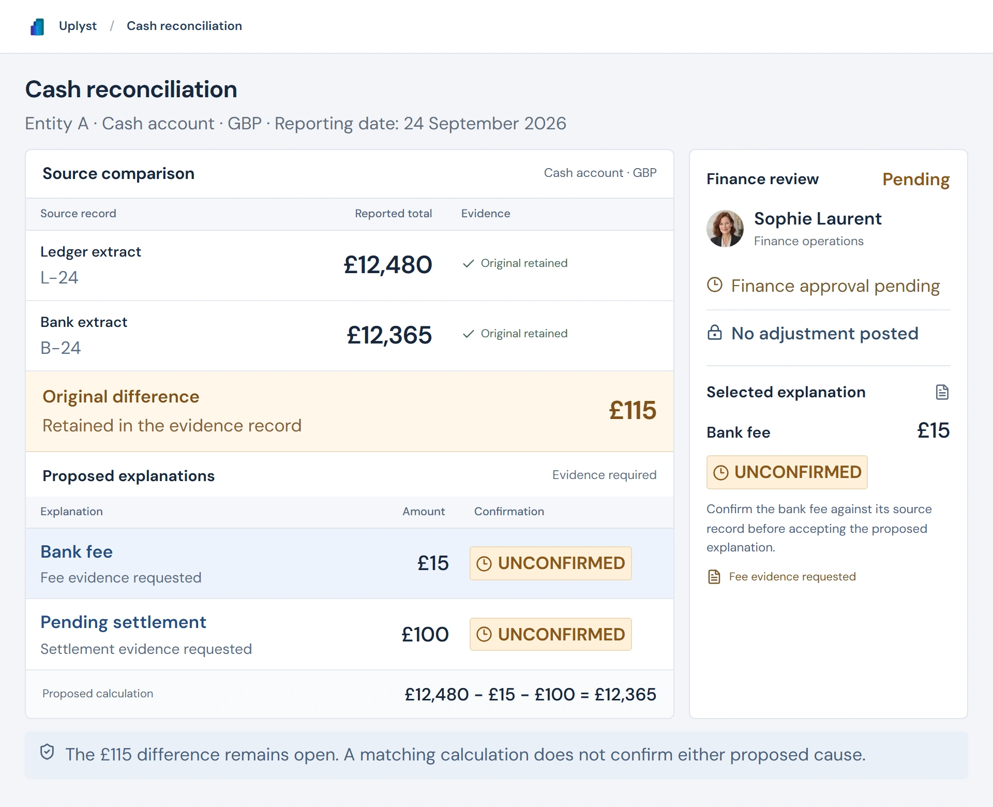
Task: Click the checkmark beside Ledger extract evidence
Action: pyautogui.click(x=469, y=263)
